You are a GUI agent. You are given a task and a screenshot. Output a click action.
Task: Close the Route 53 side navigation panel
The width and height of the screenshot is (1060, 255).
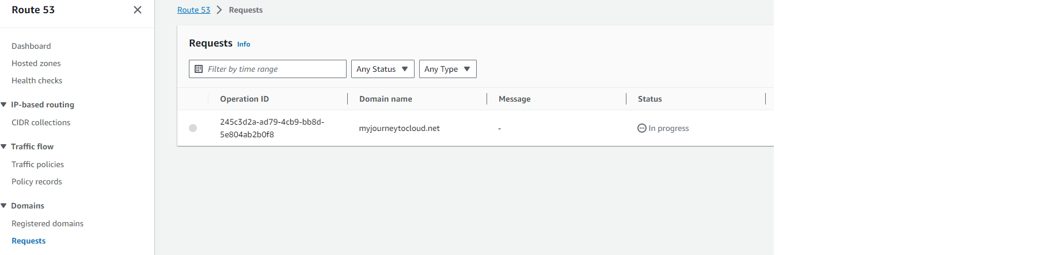137,10
